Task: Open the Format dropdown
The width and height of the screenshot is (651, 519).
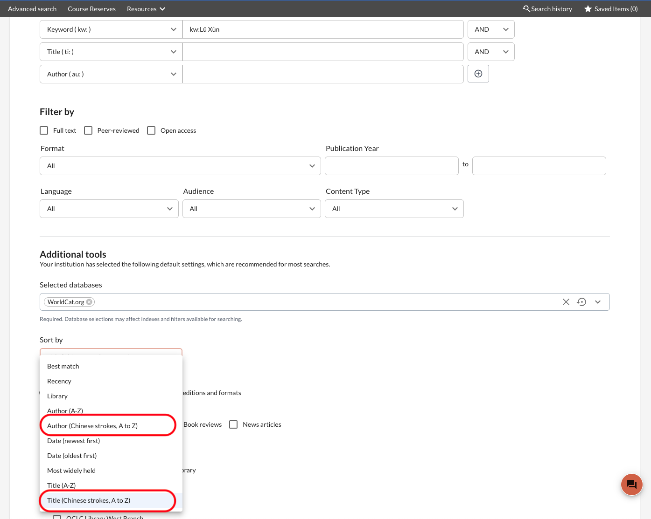Action: (x=180, y=166)
